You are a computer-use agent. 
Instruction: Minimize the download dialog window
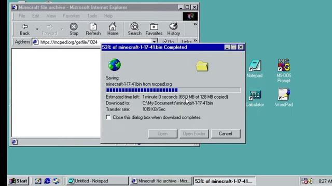click(x=227, y=47)
